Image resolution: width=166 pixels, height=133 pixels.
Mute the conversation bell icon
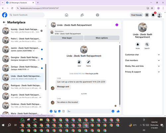point(138,45)
